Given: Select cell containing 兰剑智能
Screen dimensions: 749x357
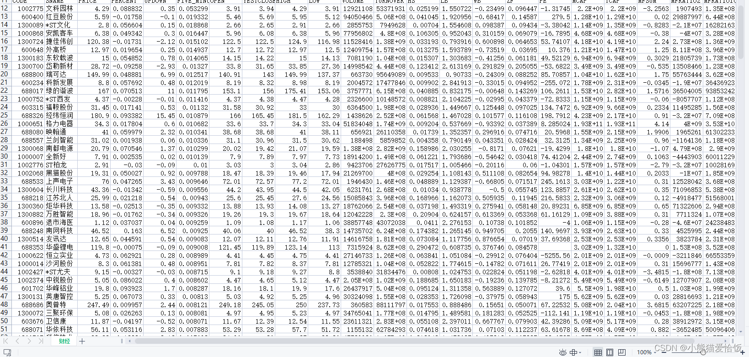Looking at the screenshot, I should 61,140.
